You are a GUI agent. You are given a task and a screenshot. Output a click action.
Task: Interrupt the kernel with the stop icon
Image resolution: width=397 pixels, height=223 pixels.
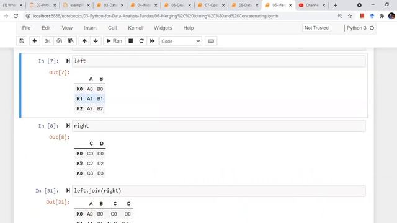coord(131,41)
